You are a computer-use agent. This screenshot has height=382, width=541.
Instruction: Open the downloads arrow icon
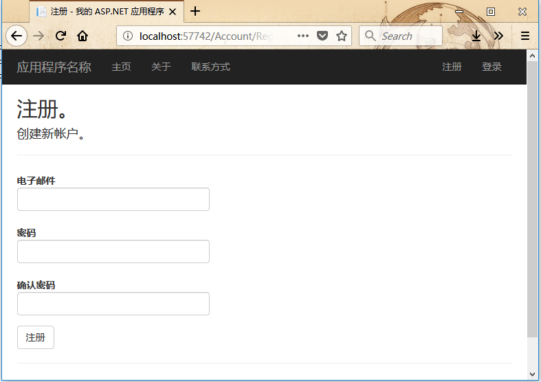click(x=476, y=36)
